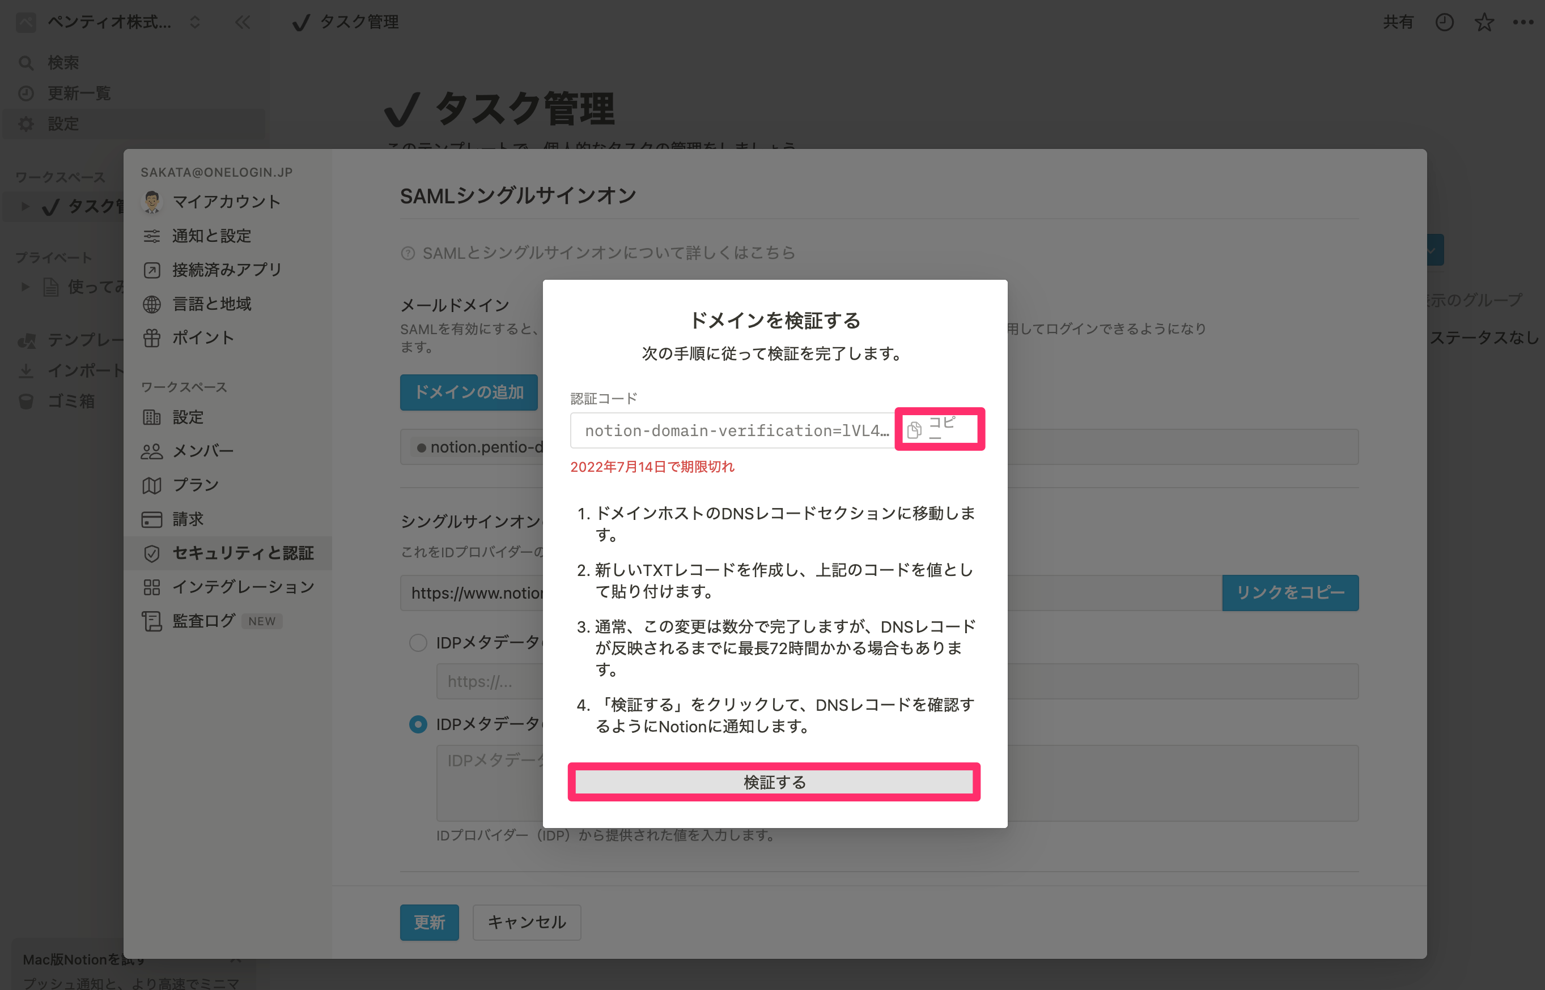
Task: Click the help question-mark icon beside SAML link
Action: pyautogui.click(x=408, y=253)
